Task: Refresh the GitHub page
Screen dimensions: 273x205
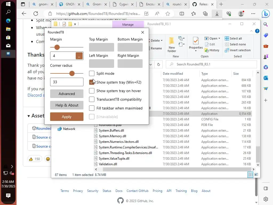Action: 36,14
